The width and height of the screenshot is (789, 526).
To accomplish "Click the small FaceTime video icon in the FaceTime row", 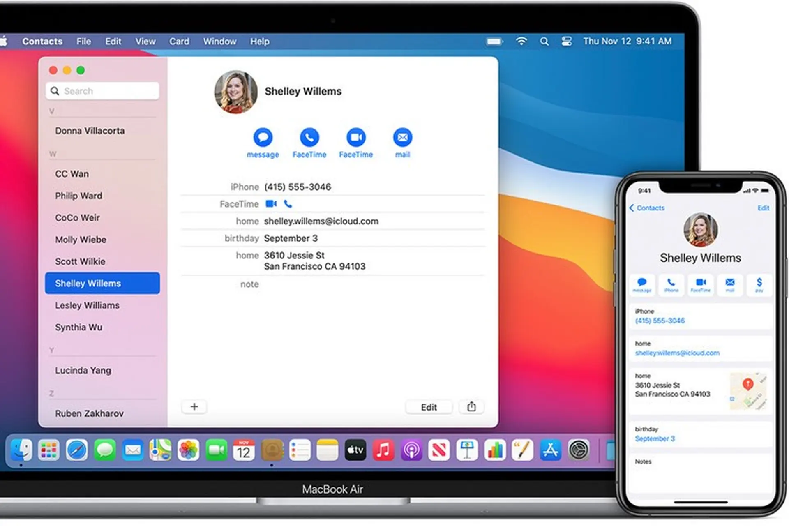I will [x=271, y=204].
